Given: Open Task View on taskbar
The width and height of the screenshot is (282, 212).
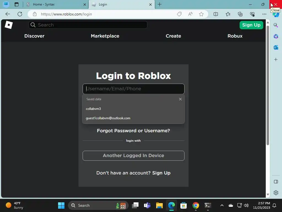Looking at the screenshot, I should 135,205.
